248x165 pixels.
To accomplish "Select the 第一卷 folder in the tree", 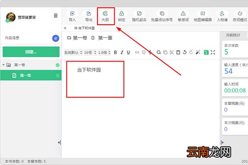I will pos(20,65).
